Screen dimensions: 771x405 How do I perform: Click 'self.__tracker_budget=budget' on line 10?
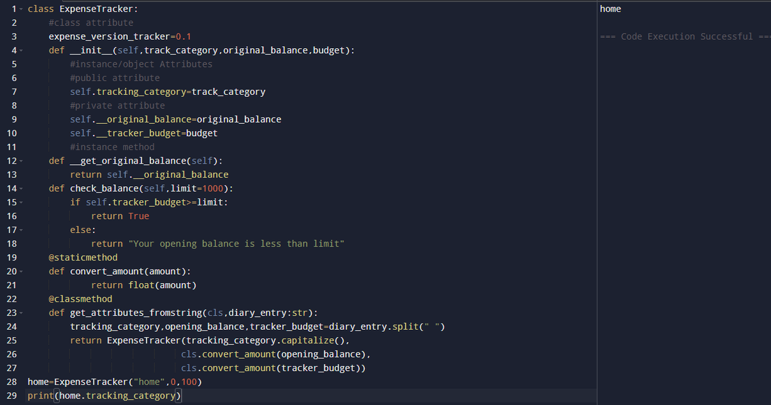144,134
